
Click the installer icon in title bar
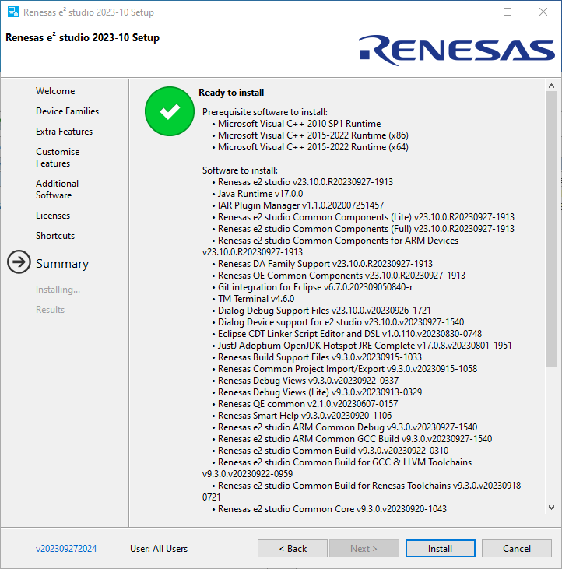12,12
